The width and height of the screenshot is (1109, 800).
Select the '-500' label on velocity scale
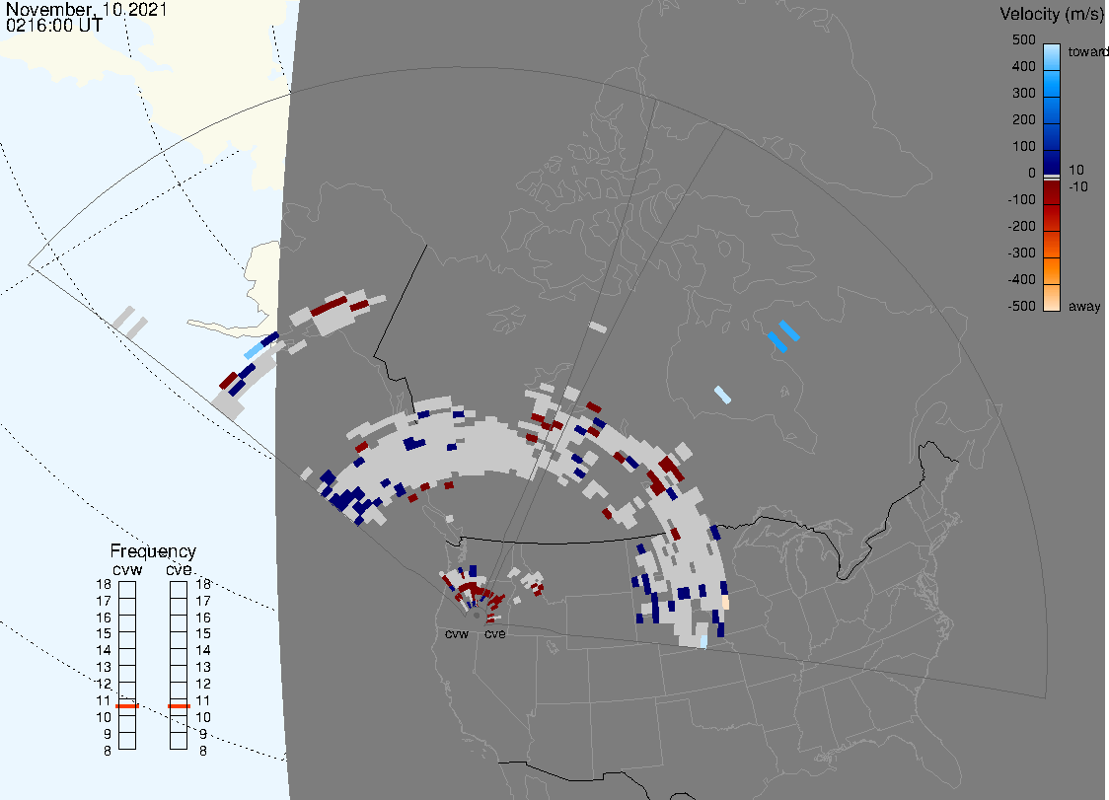coord(1021,306)
